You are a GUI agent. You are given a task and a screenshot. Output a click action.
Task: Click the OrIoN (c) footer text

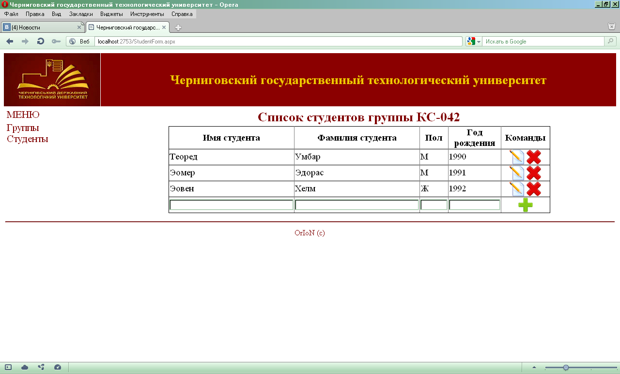[310, 233]
